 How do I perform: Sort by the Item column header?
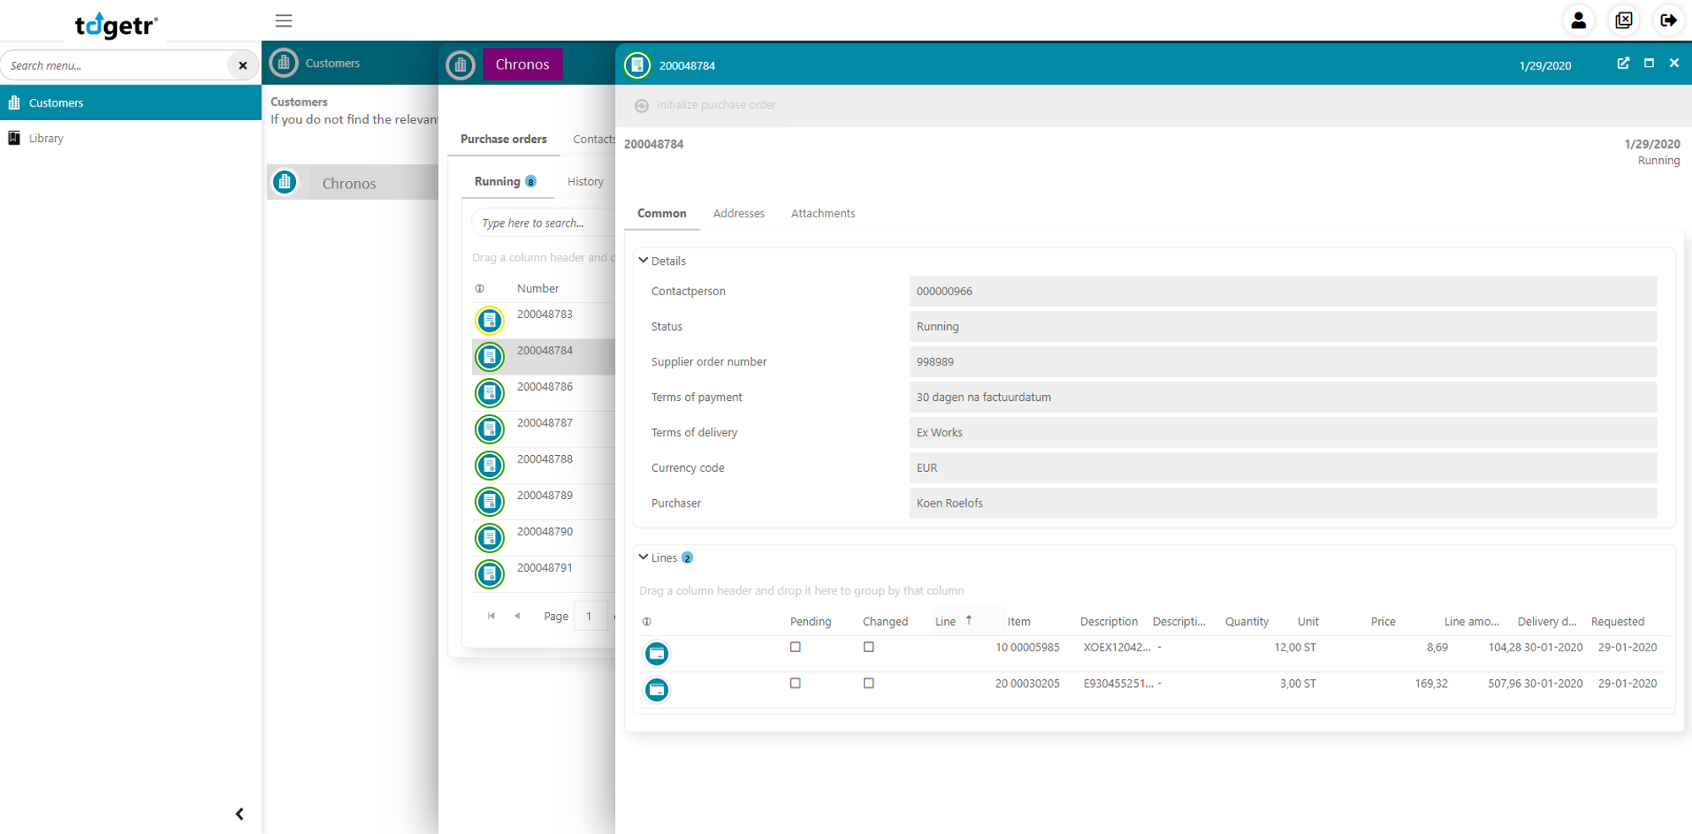(1019, 622)
